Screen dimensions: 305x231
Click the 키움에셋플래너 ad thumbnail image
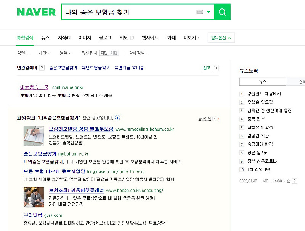34,197
